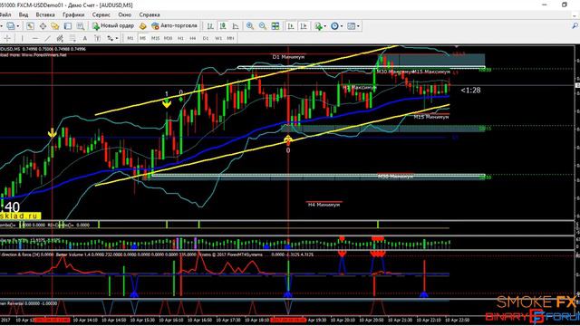Show the Navigator panel icon

point(55,26)
